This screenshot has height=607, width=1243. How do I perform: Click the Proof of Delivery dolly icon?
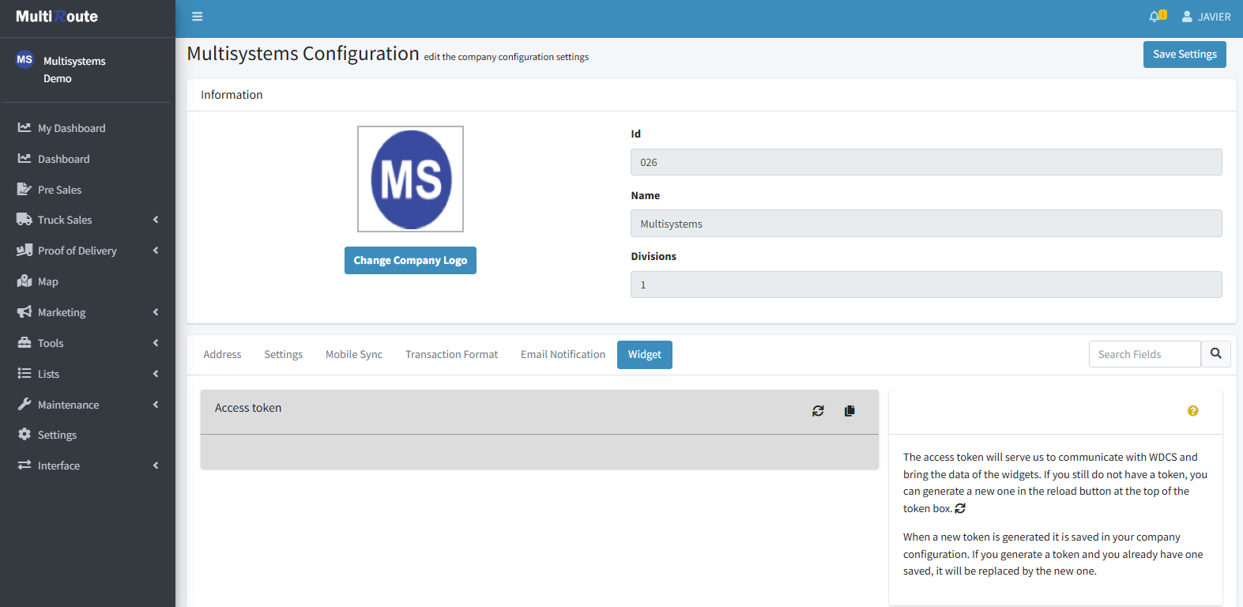(24, 251)
